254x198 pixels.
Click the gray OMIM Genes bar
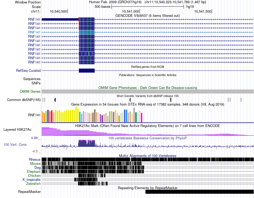pyautogui.click(x=148, y=92)
